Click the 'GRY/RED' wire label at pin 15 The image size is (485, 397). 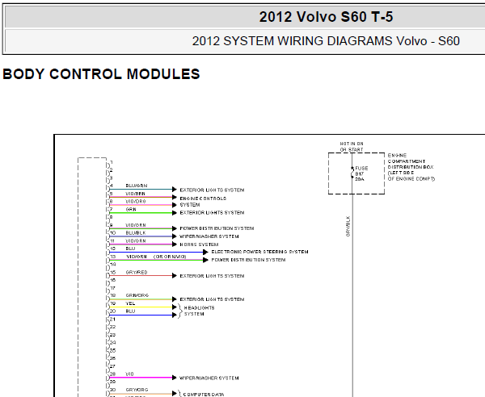137,272
